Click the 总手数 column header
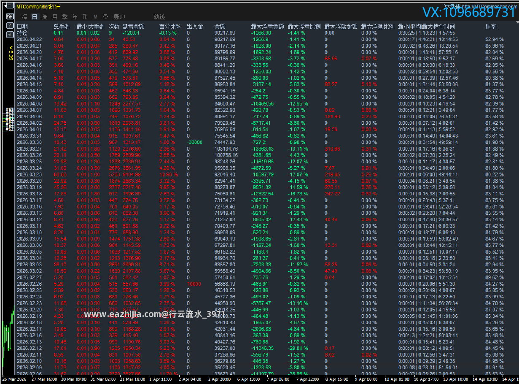Image resolution: width=519 pixels, height=384 pixels. [x=62, y=27]
